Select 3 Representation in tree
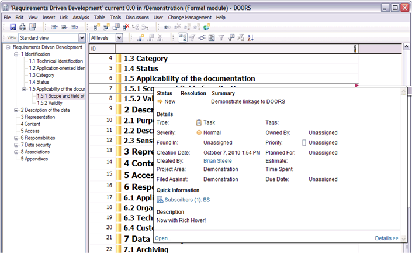This screenshot has width=412, height=253. pos(38,117)
